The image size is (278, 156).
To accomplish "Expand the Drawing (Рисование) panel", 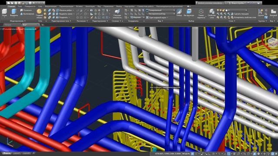I will [x=82, y=21].
